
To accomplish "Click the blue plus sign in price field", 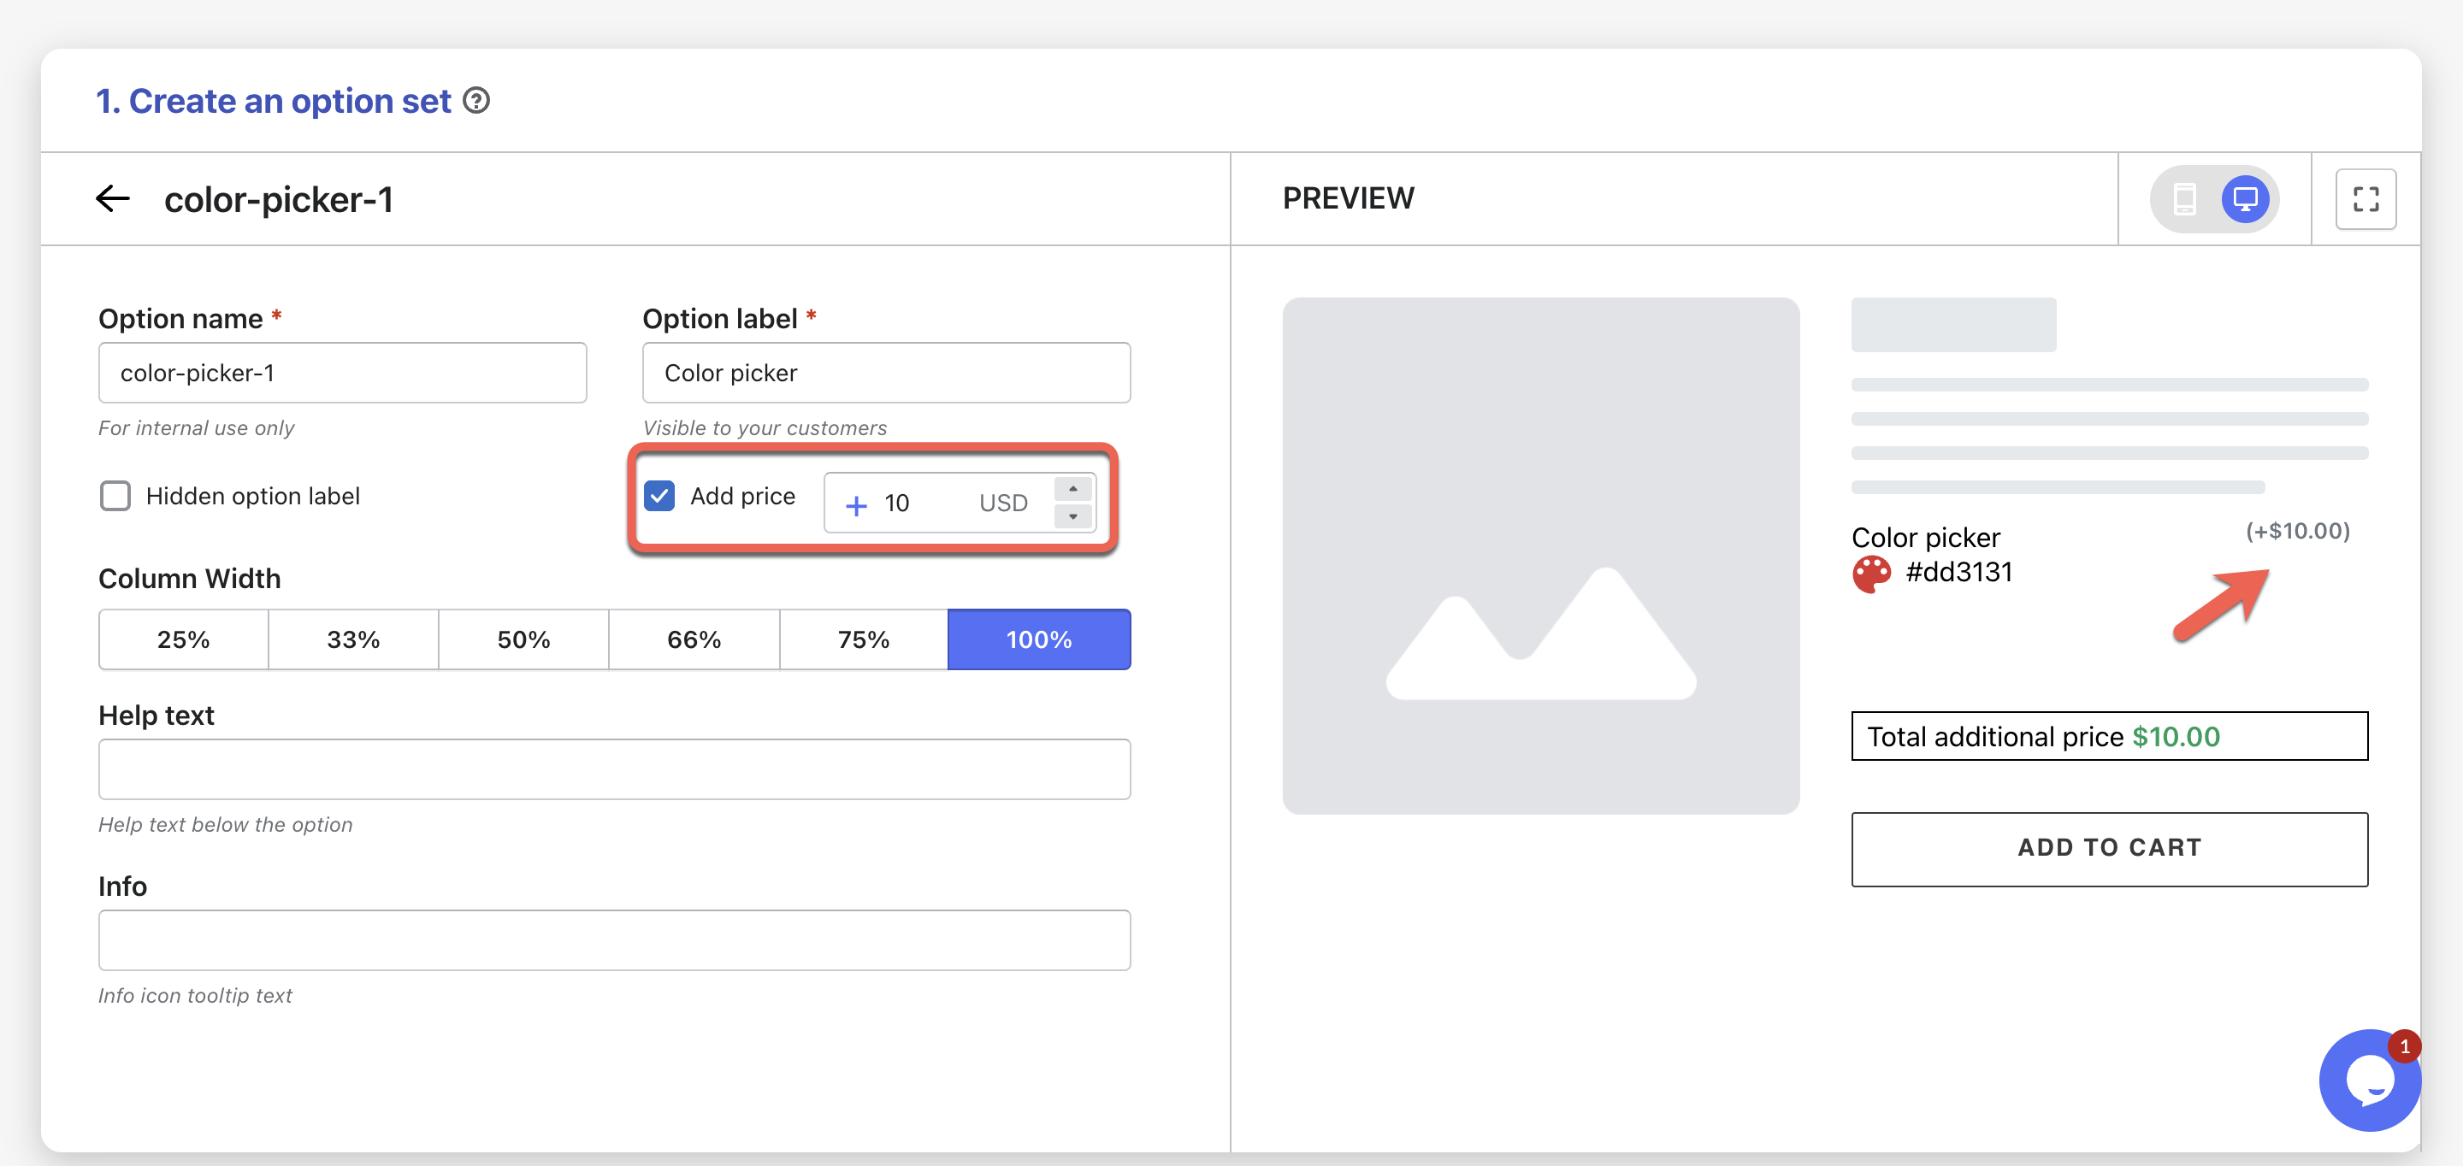I will pyautogui.click(x=856, y=504).
